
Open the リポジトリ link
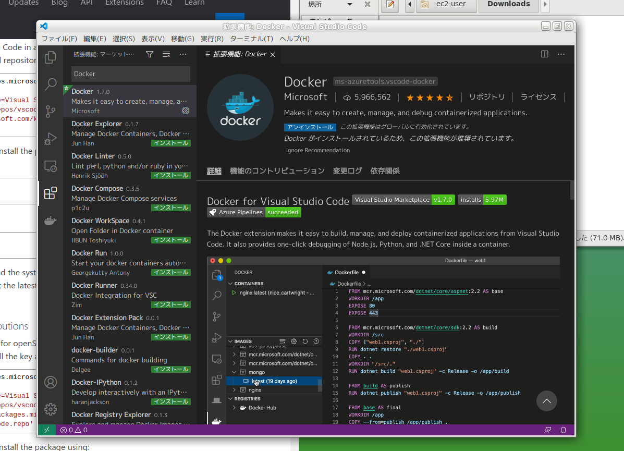point(487,97)
